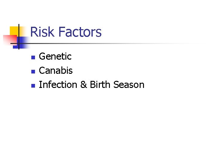221x166 pixels.
Task: Click the square bullet marker beside "Canabis"
Action: pos(33,71)
